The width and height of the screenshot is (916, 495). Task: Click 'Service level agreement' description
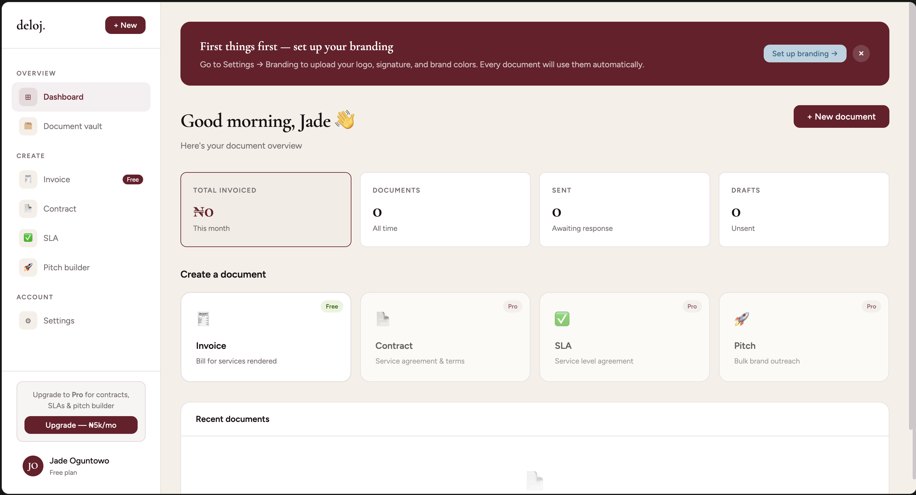tap(594, 361)
